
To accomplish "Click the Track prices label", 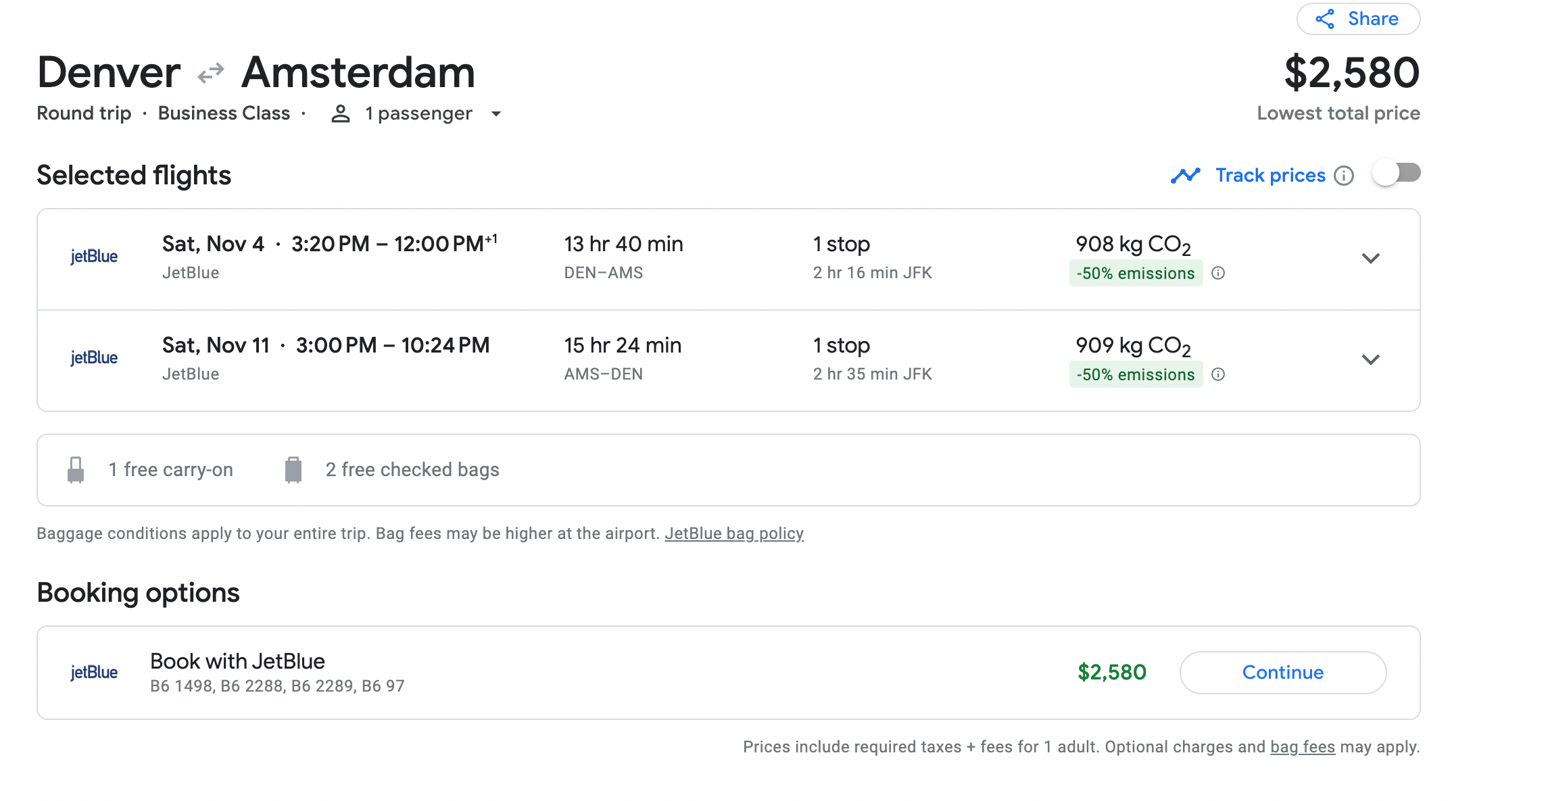I will click(1270, 176).
